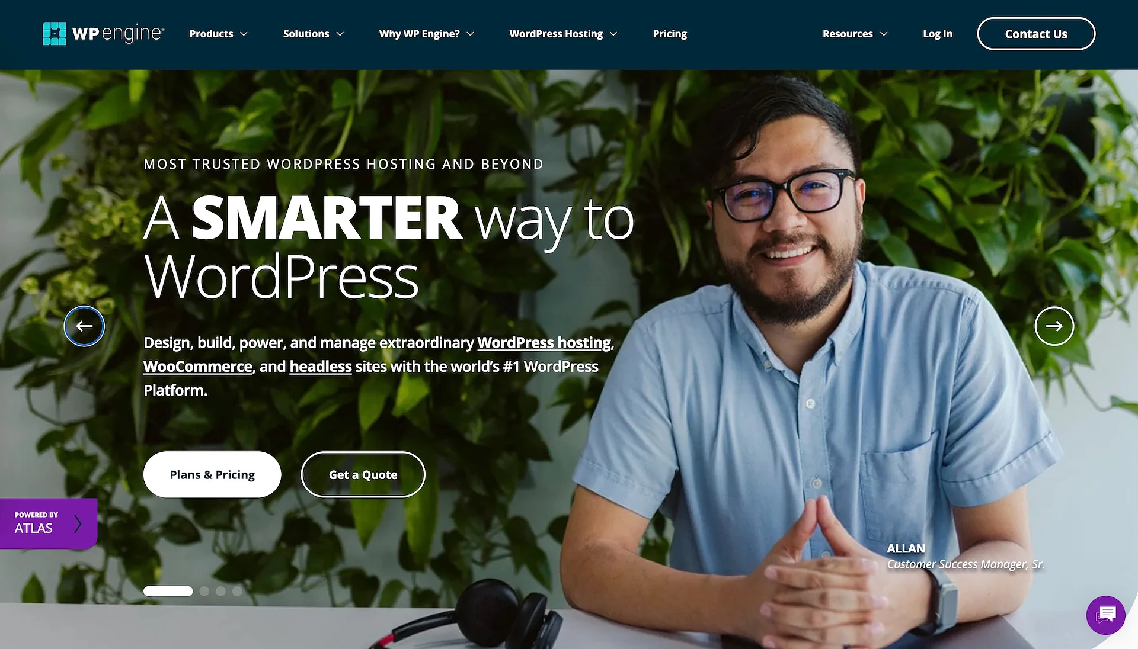This screenshot has width=1138, height=649.
Task: Expand the Solutions dropdown menu
Action: click(312, 34)
